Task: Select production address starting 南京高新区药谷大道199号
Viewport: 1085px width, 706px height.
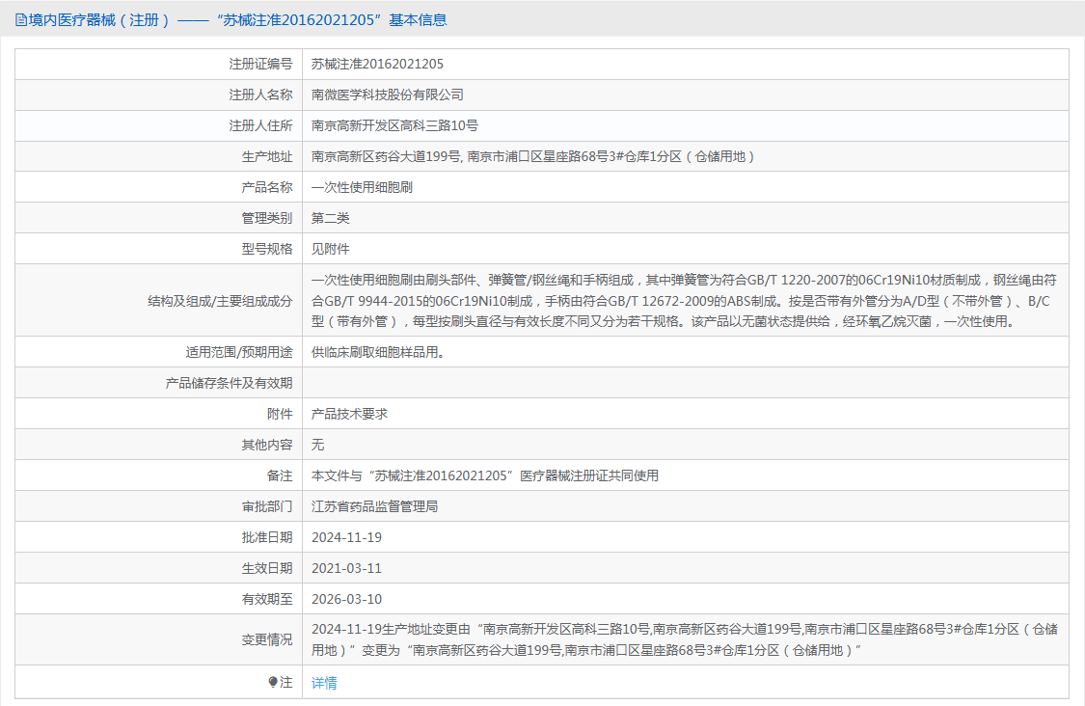Action: coord(532,156)
